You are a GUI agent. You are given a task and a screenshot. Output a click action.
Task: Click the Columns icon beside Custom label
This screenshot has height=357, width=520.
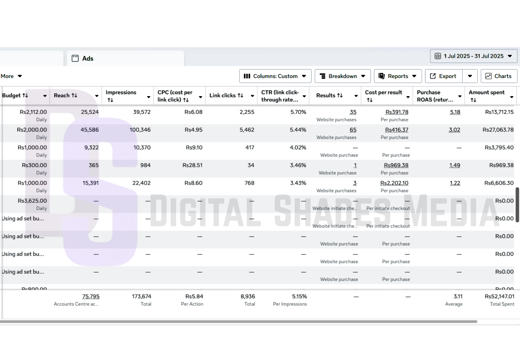click(247, 76)
